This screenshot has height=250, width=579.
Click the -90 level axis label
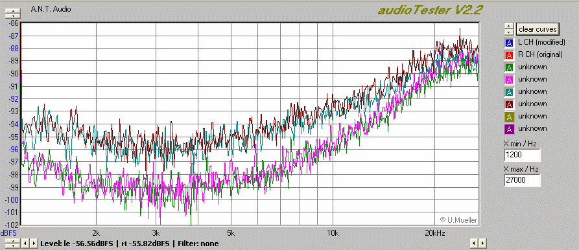[14, 73]
